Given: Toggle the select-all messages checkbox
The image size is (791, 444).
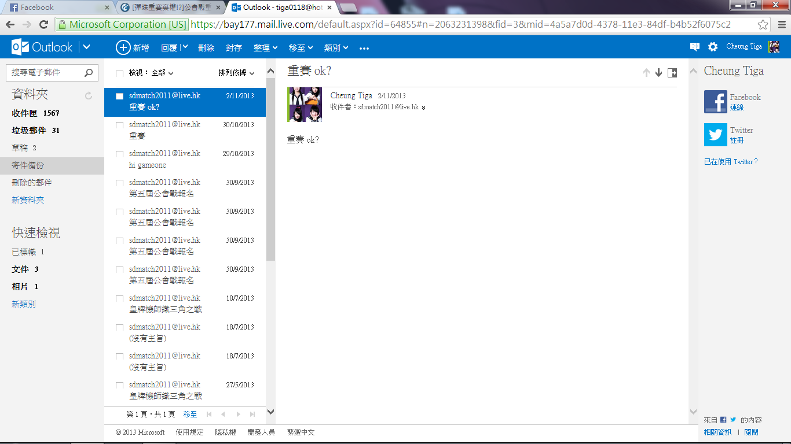Looking at the screenshot, I should [119, 73].
